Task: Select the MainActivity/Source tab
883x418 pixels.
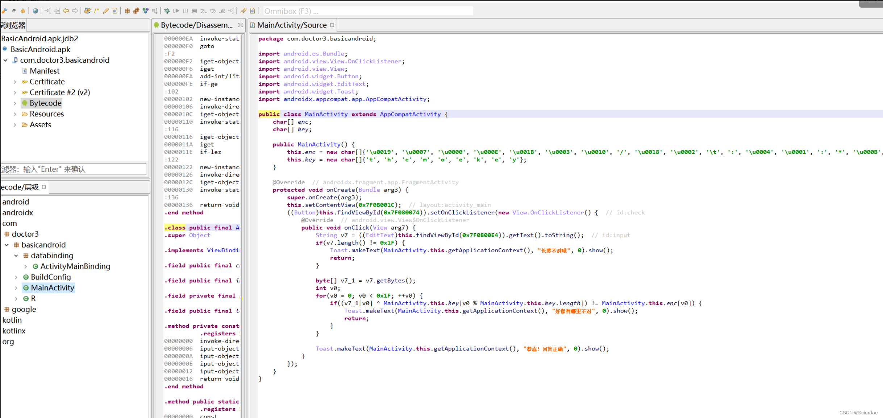Action: pyautogui.click(x=291, y=25)
